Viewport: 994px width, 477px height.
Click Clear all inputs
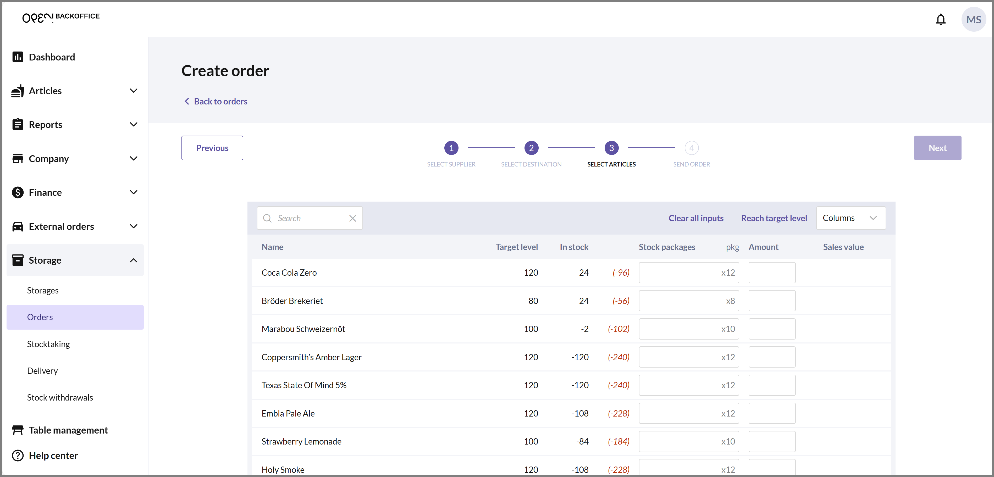pos(696,218)
